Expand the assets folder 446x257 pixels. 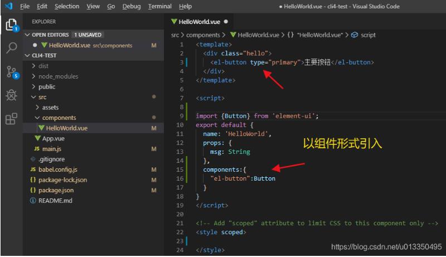[37, 108]
